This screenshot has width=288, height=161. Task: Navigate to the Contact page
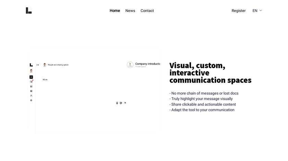[147, 11]
